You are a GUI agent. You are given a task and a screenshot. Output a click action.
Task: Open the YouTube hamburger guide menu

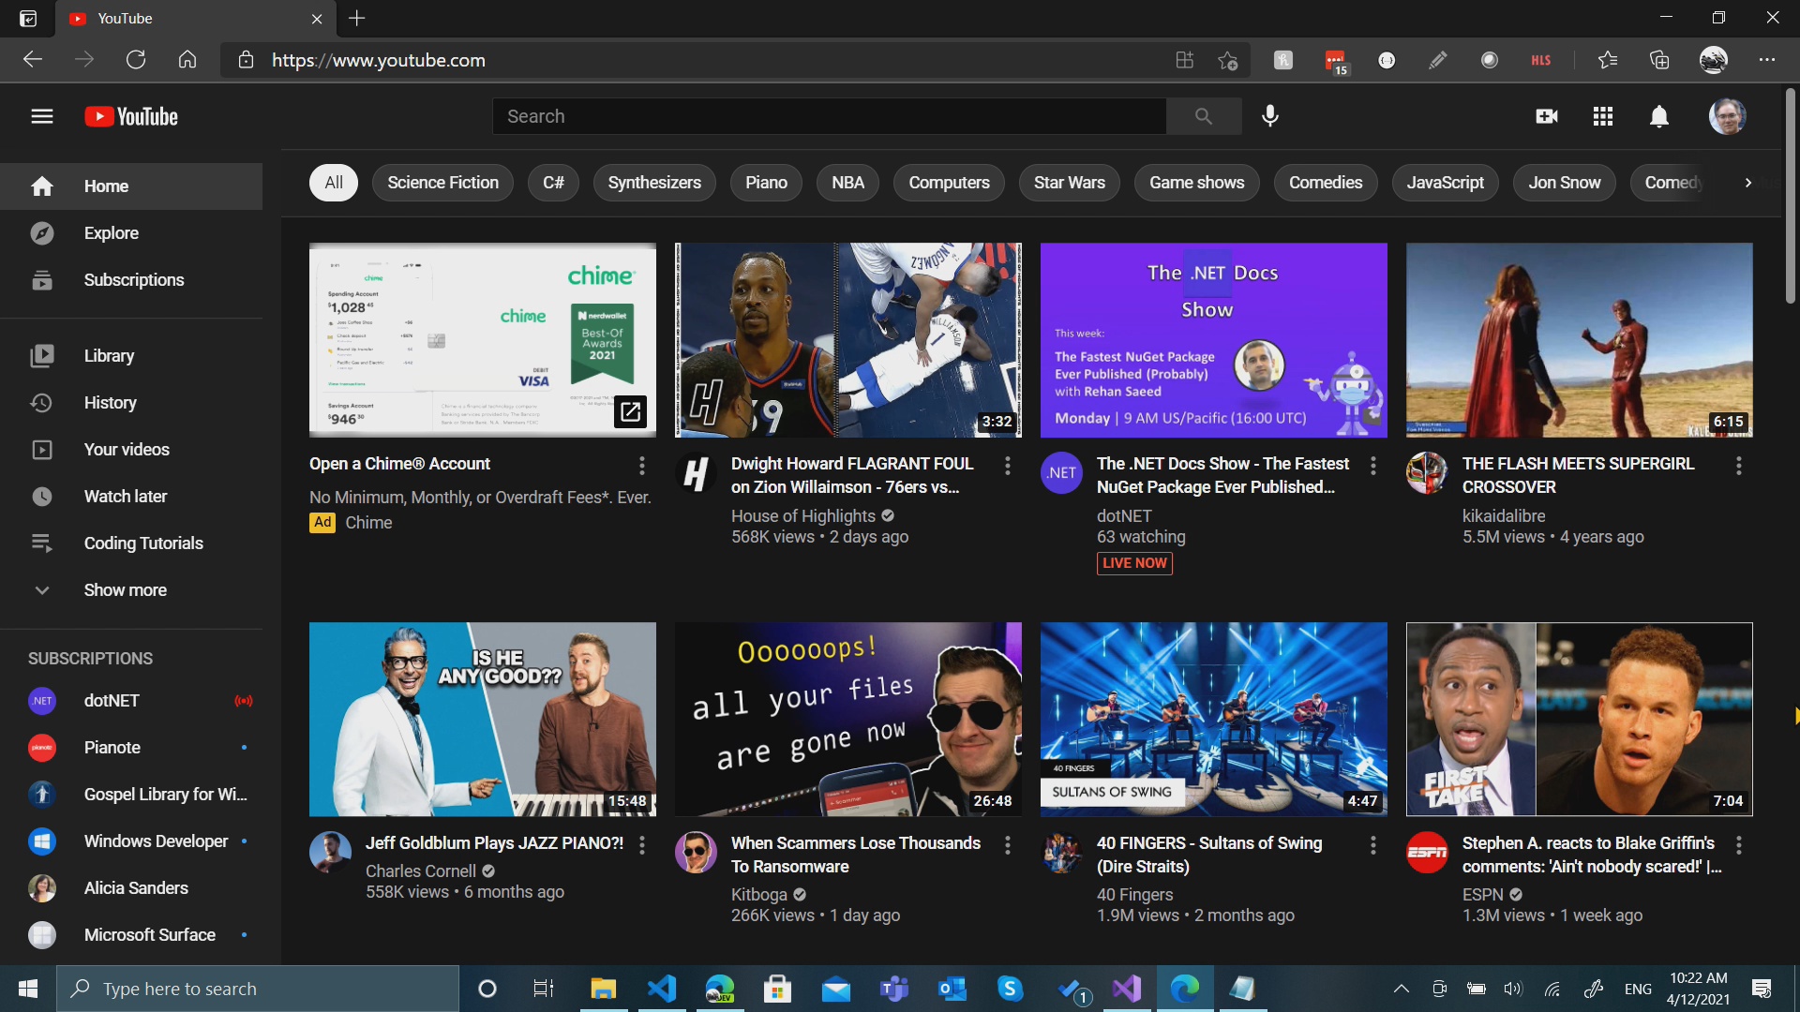click(x=41, y=116)
